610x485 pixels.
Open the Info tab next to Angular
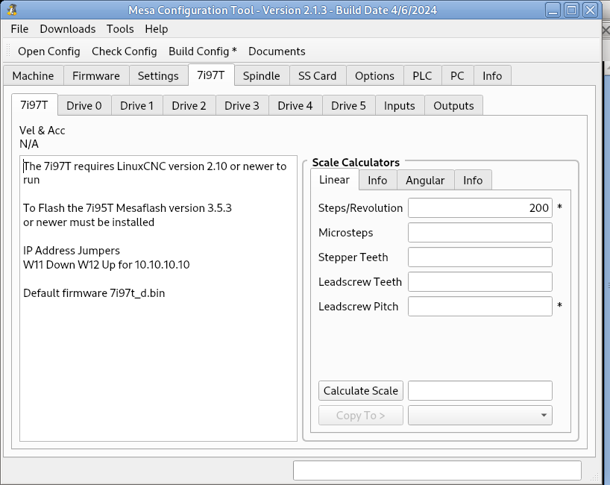coord(473,181)
